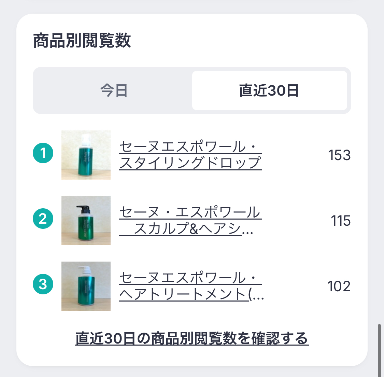Image resolution: width=384 pixels, height=377 pixels.
Task: Click the view count 153
Action: tap(339, 155)
